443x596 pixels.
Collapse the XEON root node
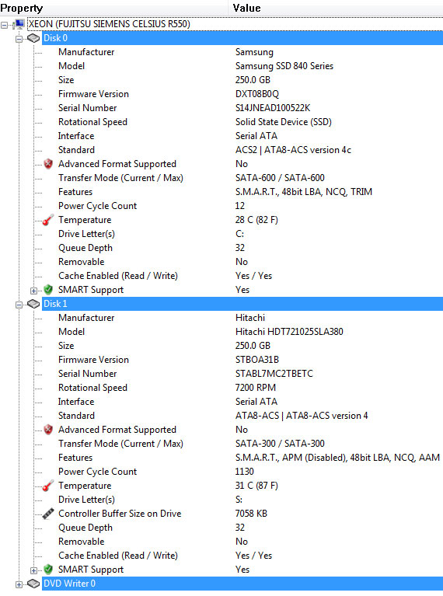[x=4, y=25]
